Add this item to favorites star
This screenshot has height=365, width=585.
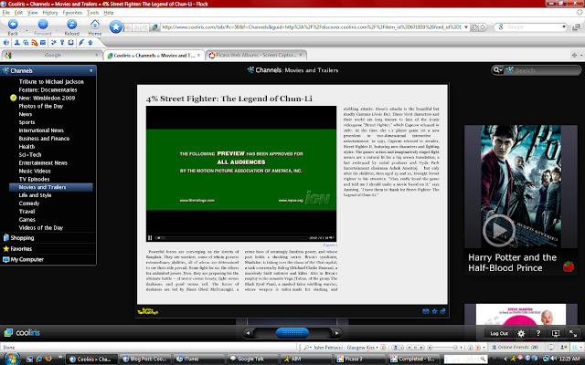[434, 311]
